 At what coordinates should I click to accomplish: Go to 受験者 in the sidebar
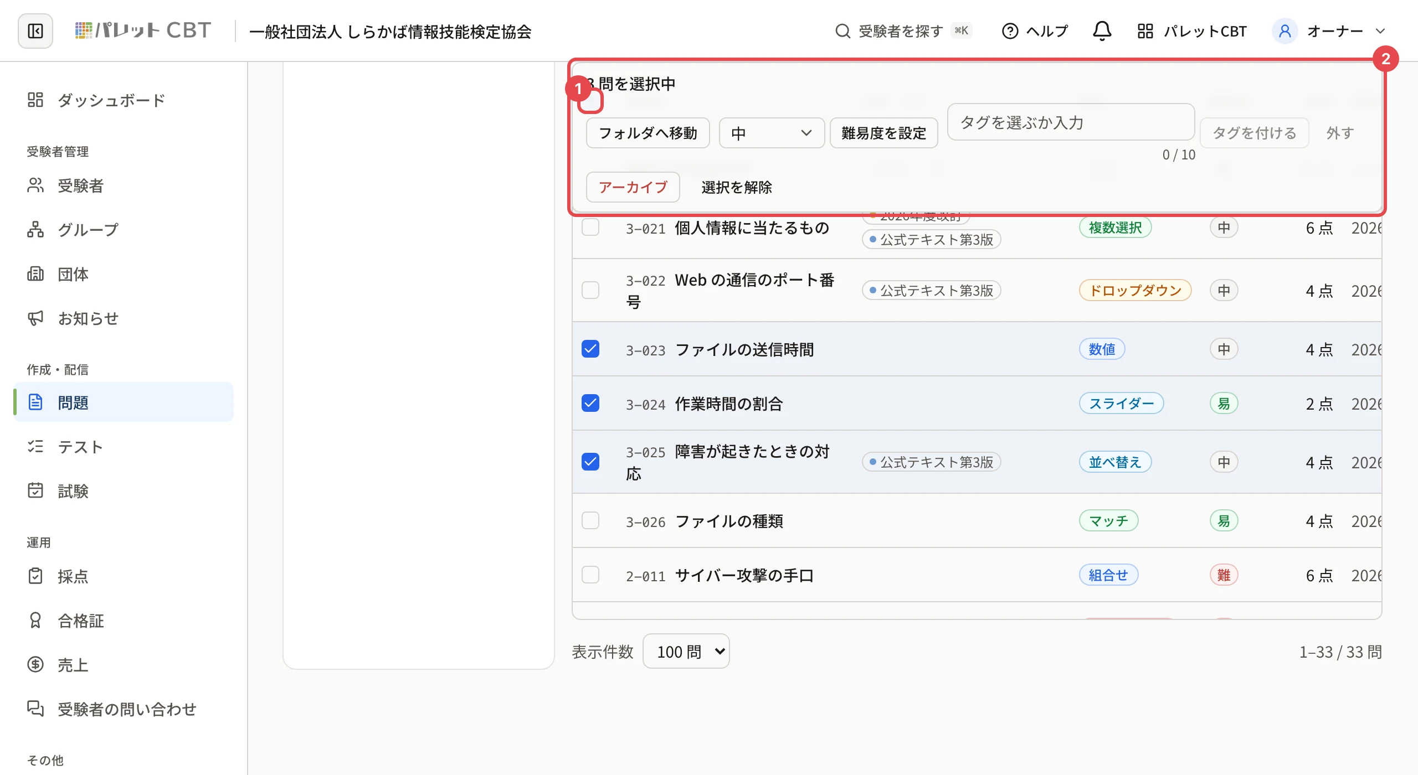123,185
